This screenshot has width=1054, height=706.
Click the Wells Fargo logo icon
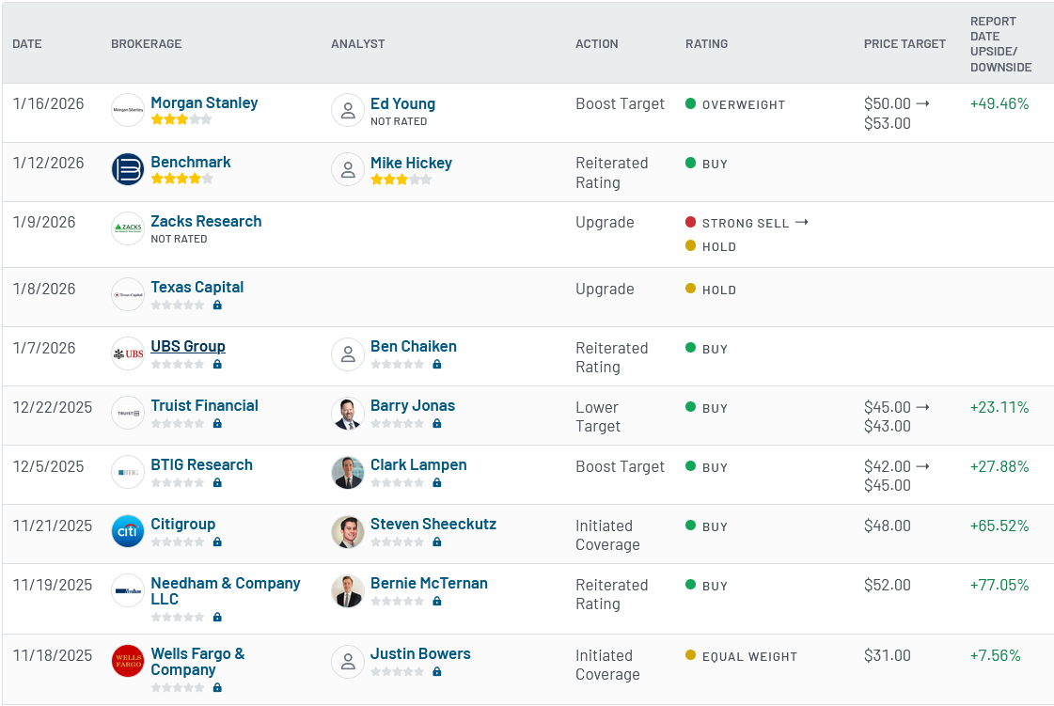[128, 661]
